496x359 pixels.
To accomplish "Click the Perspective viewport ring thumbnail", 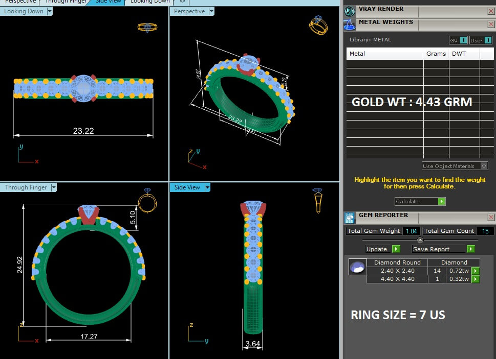I will [x=318, y=25].
